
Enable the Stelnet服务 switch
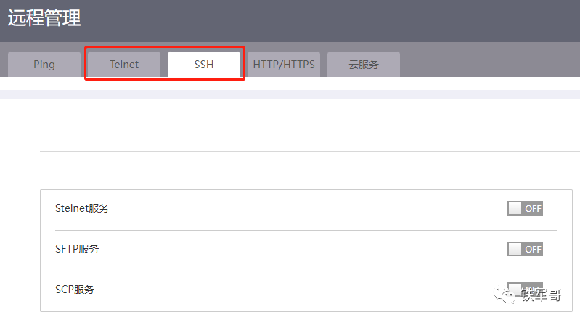coord(525,209)
